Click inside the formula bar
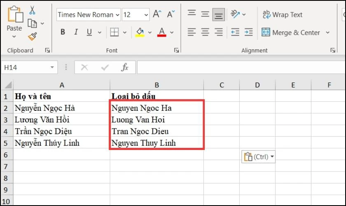 pyautogui.click(x=241, y=67)
